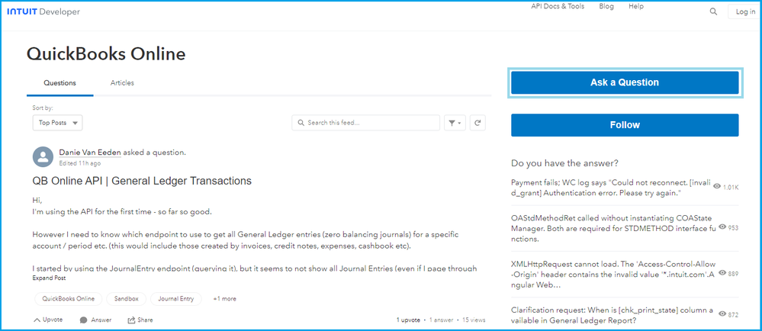Upvote the General Ledger Transactions question

(x=48, y=320)
